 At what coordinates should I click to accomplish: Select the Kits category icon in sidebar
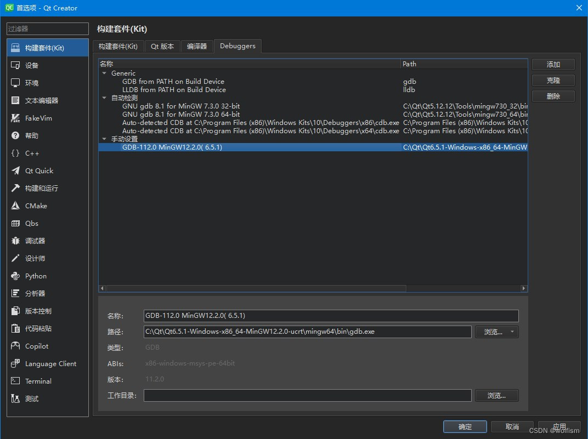click(15, 48)
